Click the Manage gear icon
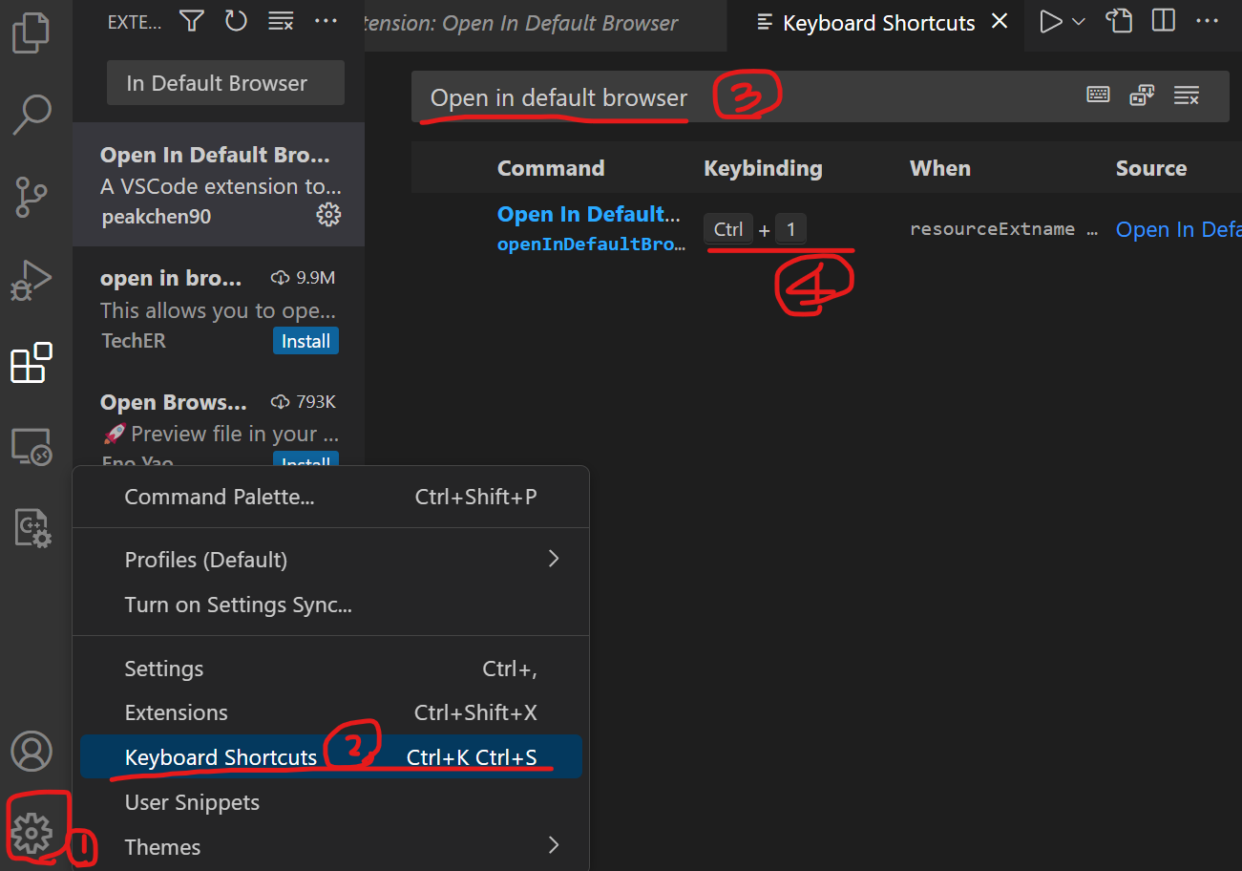This screenshot has width=1242, height=871. 32,834
